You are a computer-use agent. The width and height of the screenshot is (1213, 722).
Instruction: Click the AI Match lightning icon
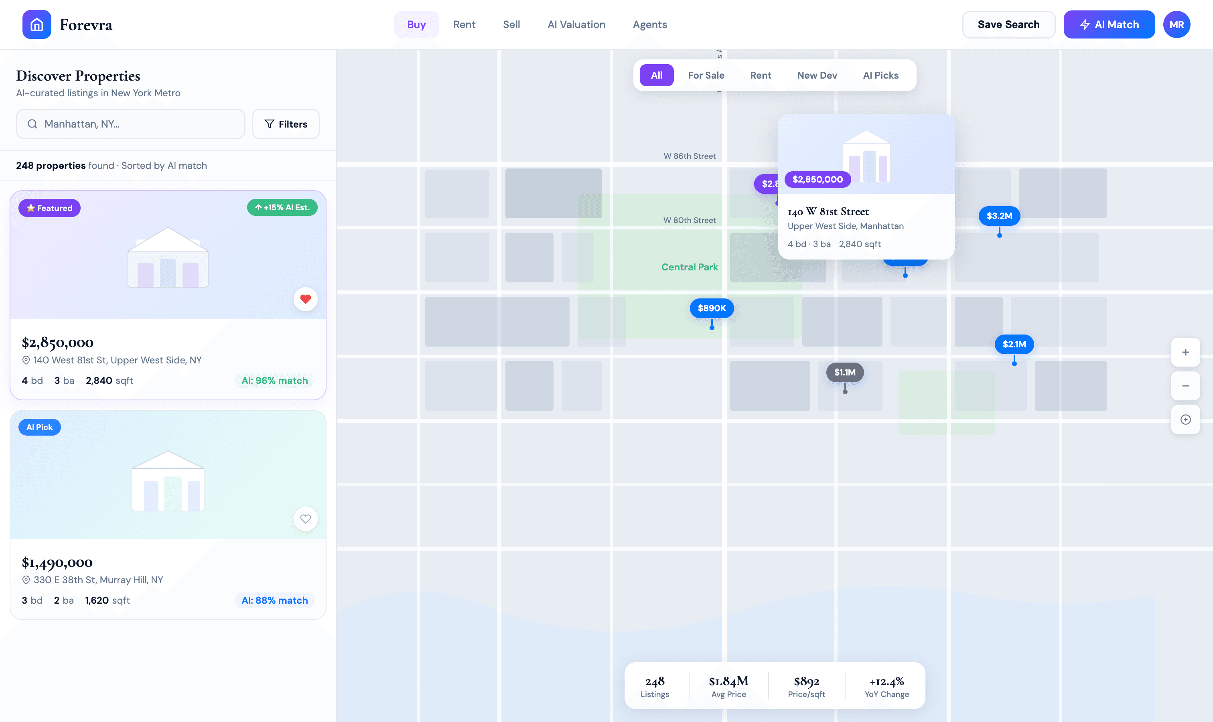[x=1085, y=24]
